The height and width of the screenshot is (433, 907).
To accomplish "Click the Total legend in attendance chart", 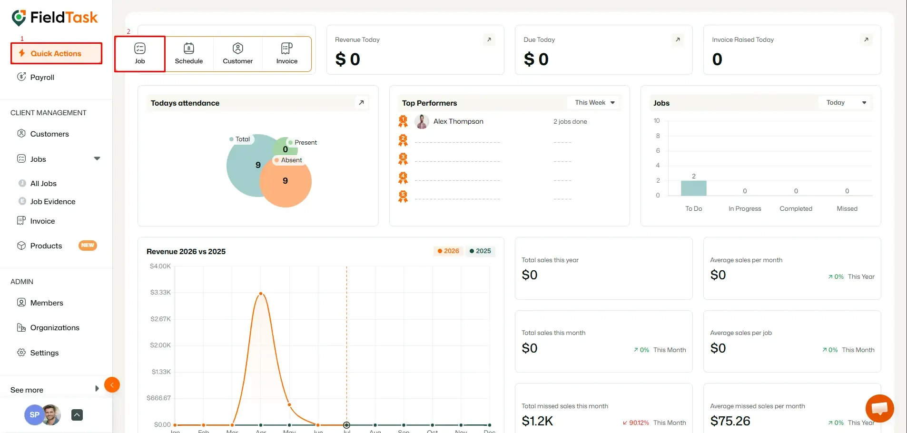I will [240, 139].
